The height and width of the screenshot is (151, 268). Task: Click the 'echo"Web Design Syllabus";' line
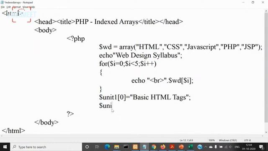141,55
